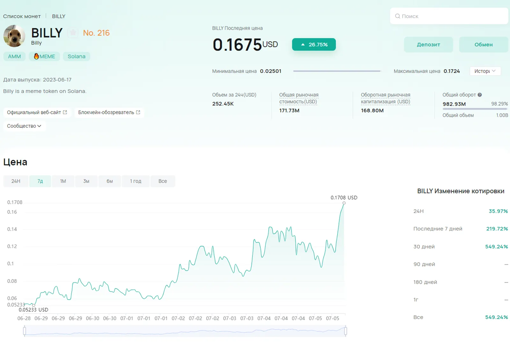Switch chart to 24H range

tap(16, 181)
